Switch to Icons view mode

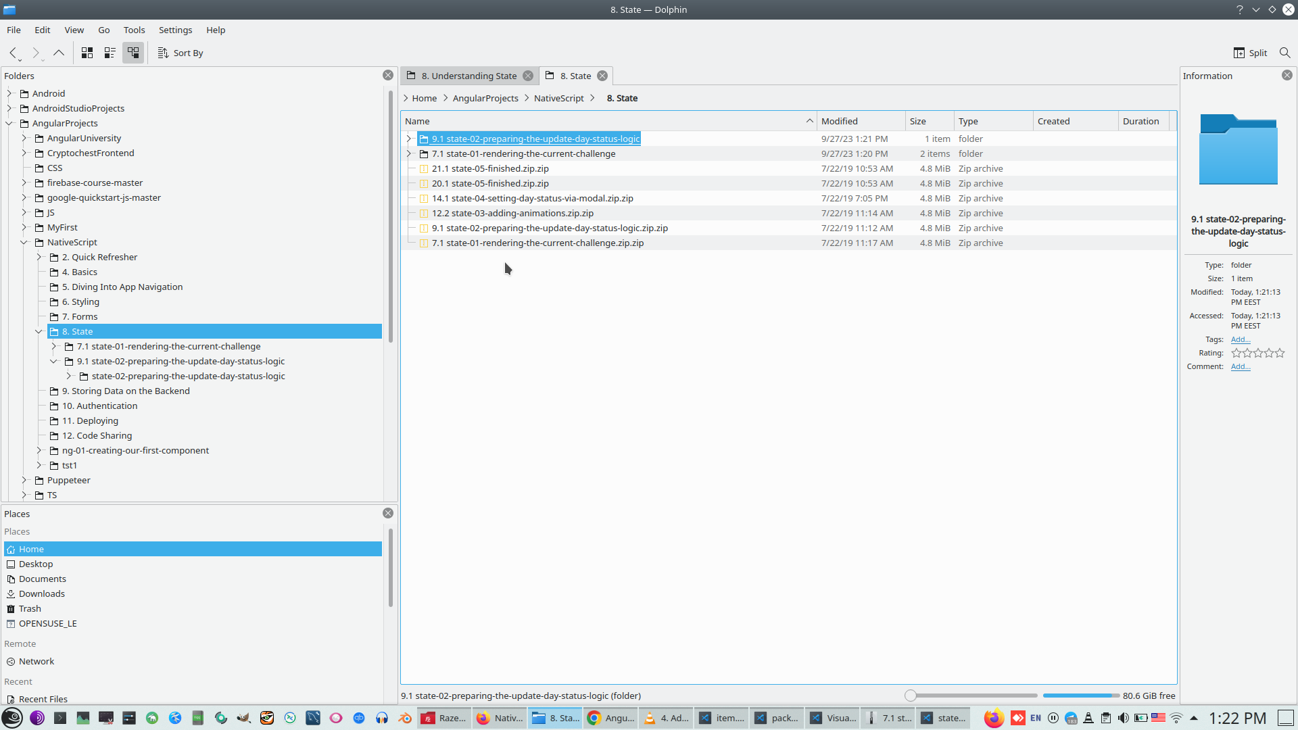point(87,53)
